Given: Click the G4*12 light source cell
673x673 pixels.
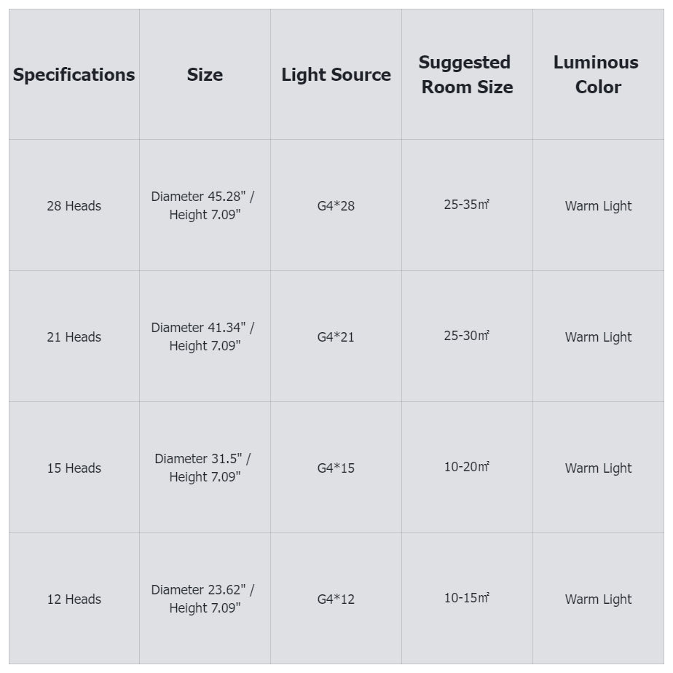Looking at the screenshot, I should click(336, 599).
